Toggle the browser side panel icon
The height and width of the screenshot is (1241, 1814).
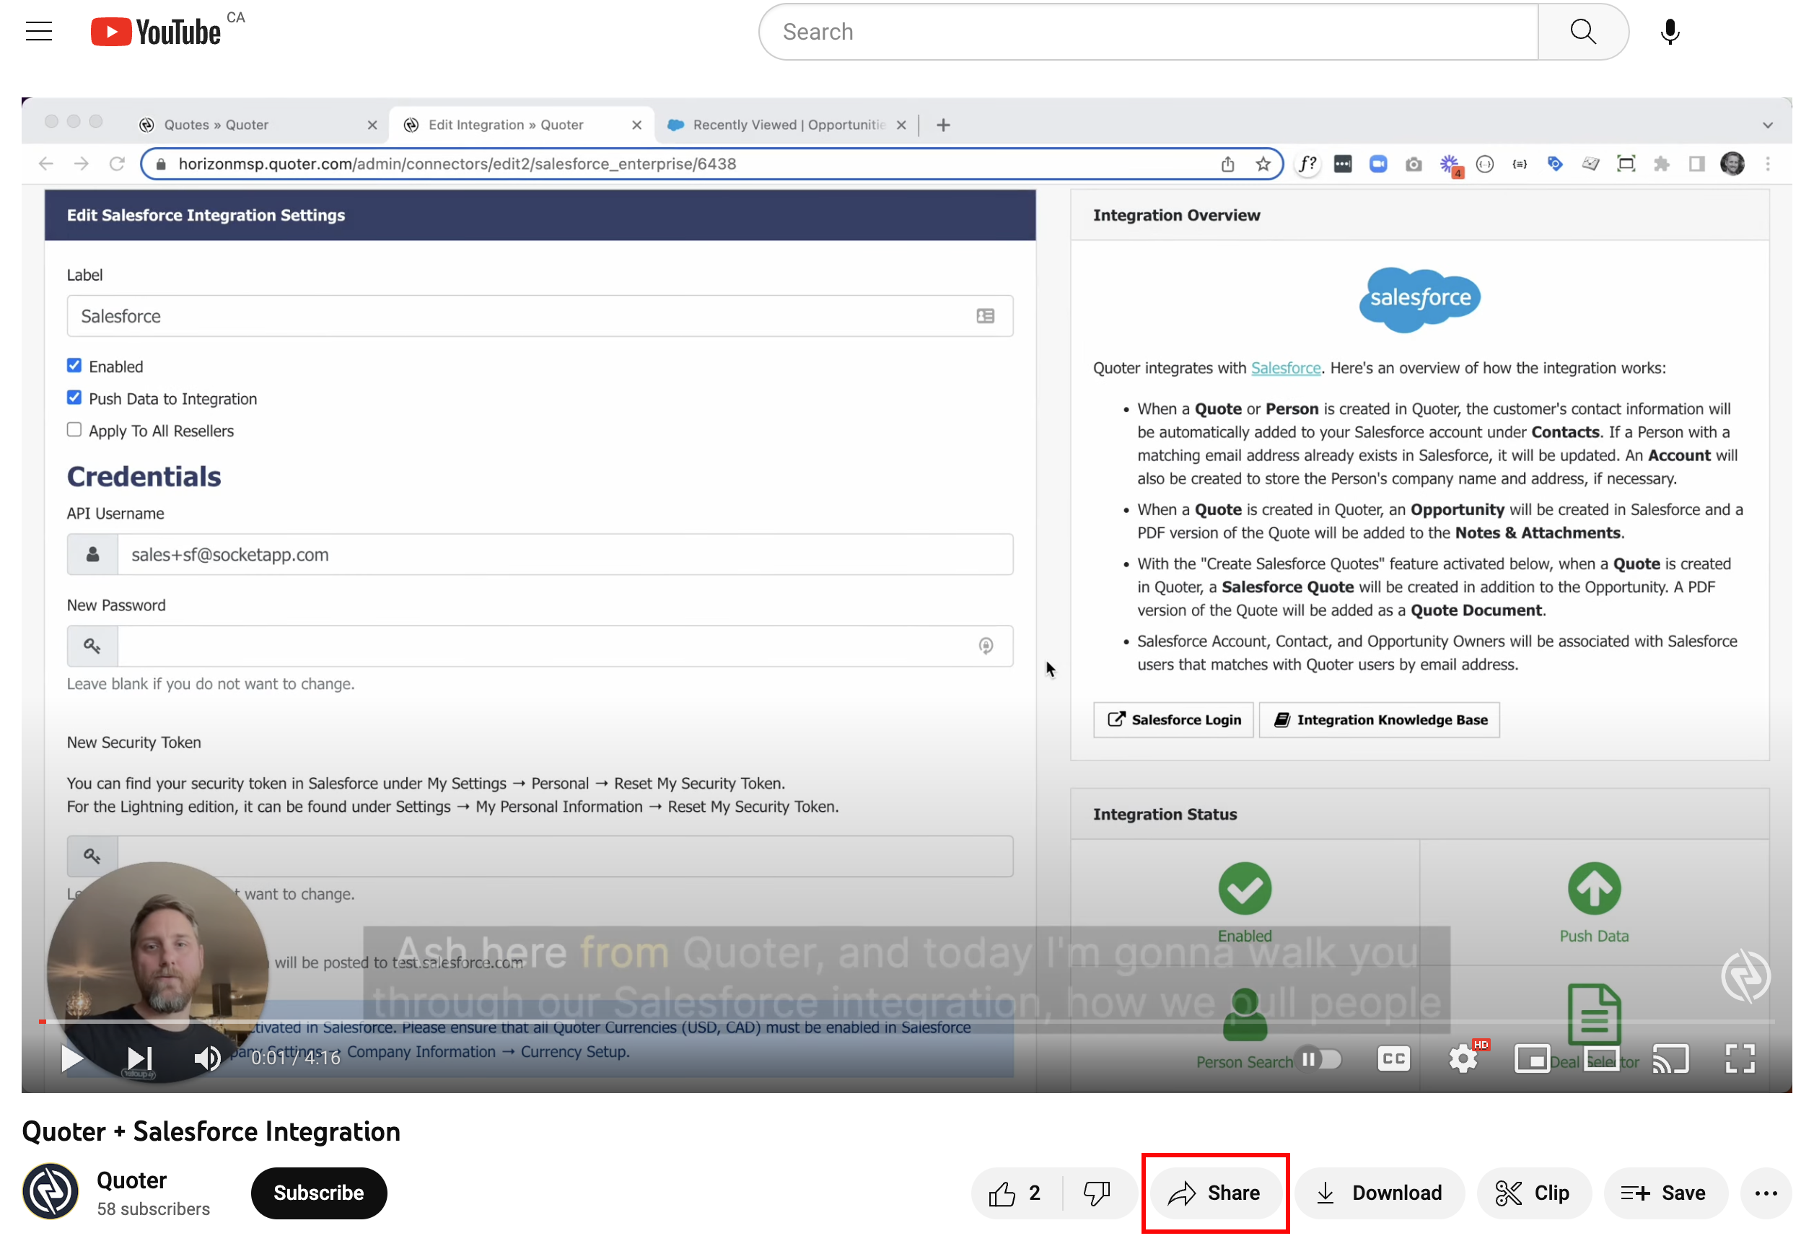1696,164
